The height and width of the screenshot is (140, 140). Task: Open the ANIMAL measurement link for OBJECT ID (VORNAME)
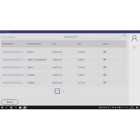13,60
